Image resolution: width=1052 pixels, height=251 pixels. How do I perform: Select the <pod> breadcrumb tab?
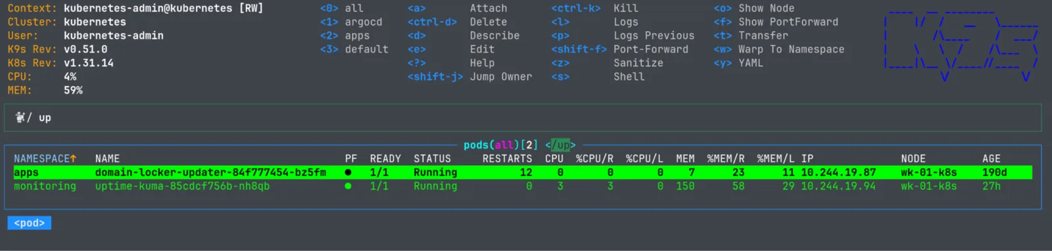[x=30, y=223]
